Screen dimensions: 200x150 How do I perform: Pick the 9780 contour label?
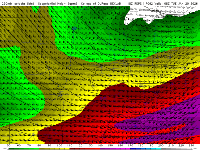tap(164, 66)
